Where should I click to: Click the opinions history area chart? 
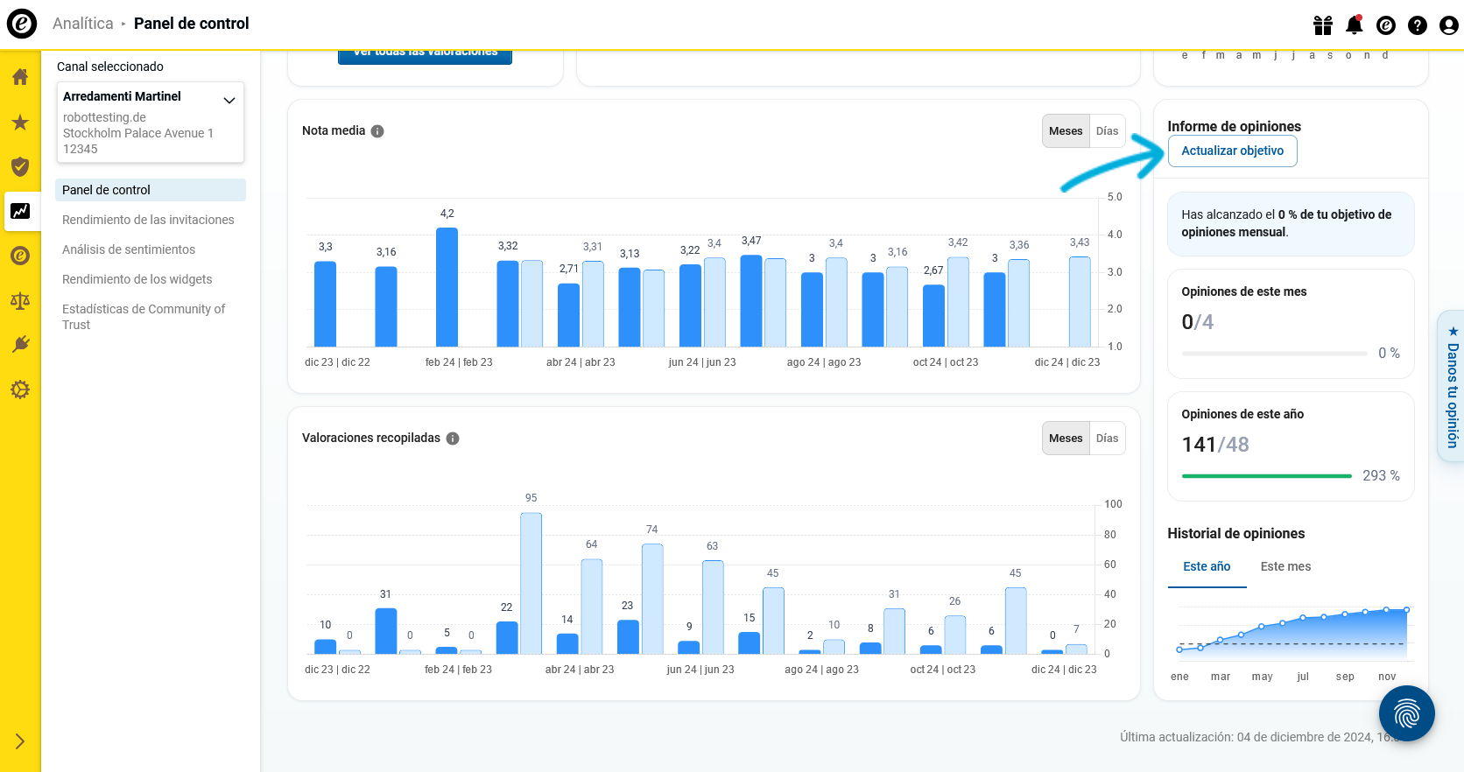[1292, 634]
